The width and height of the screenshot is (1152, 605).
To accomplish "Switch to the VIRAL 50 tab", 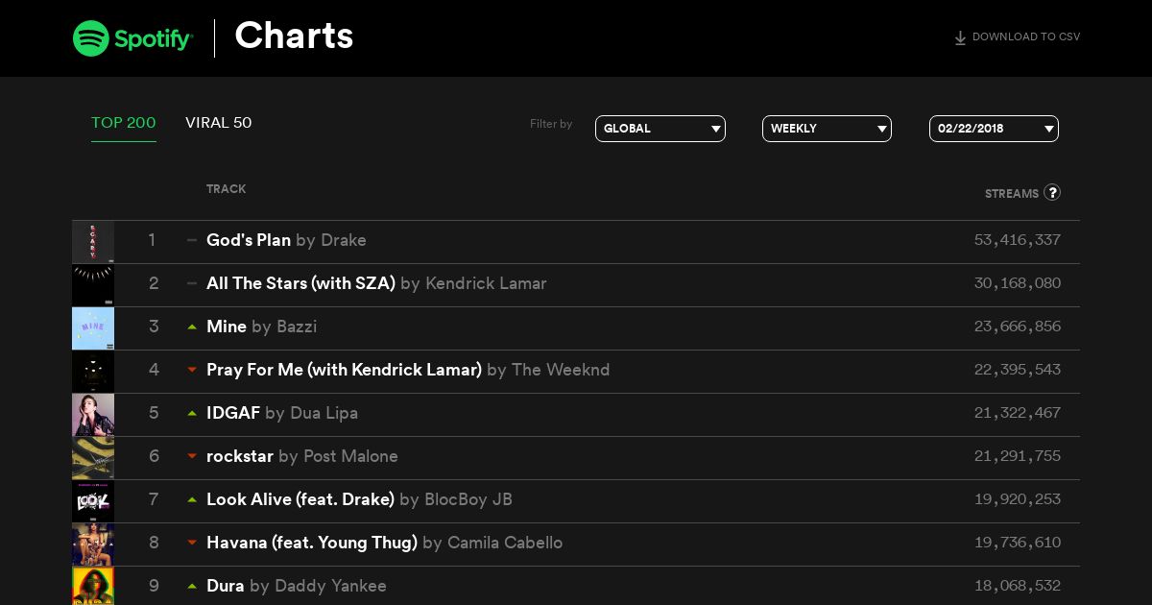I will click(219, 123).
